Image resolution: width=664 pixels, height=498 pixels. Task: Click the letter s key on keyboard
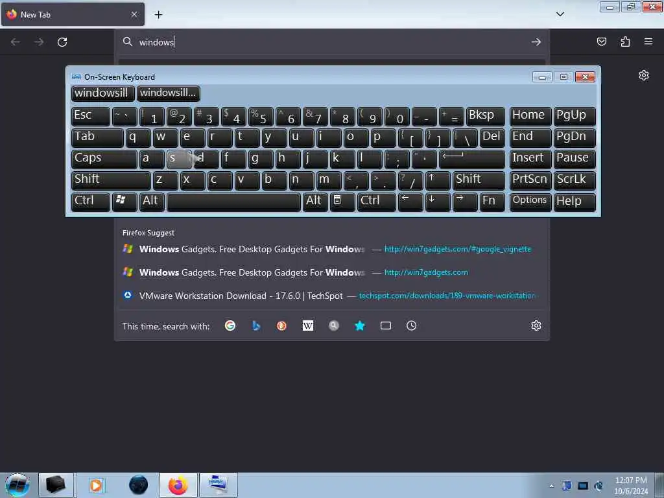coord(179,160)
